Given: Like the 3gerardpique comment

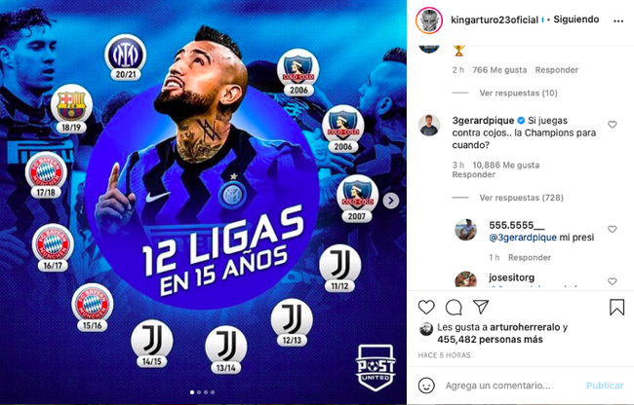Looking at the screenshot, I should tap(613, 125).
